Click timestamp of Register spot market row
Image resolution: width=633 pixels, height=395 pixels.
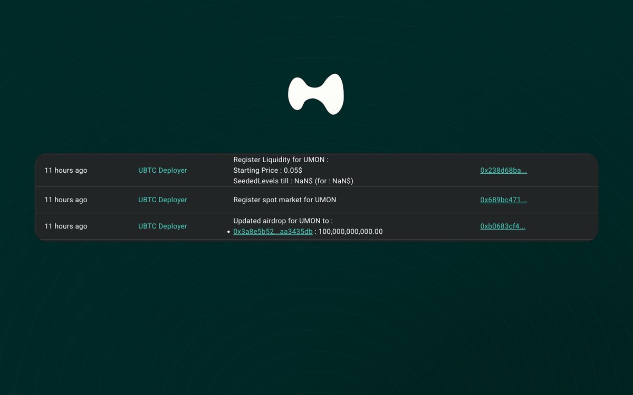click(66, 200)
